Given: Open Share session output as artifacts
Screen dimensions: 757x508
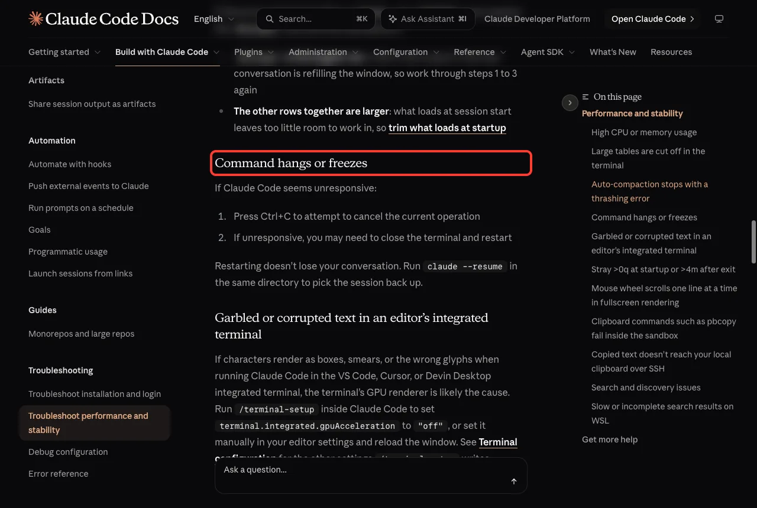Looking at the screenshot, I should pyautogui.click(x=92, y=104).
